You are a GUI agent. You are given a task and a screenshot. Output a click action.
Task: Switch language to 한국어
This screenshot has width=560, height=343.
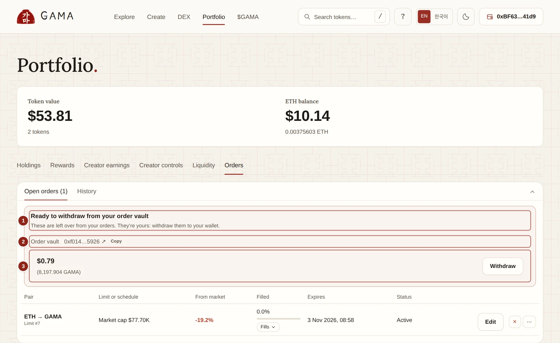(x=441, y=17)
